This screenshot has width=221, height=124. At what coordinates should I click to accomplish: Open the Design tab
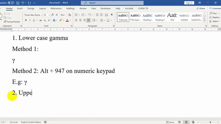click(31, 8)
